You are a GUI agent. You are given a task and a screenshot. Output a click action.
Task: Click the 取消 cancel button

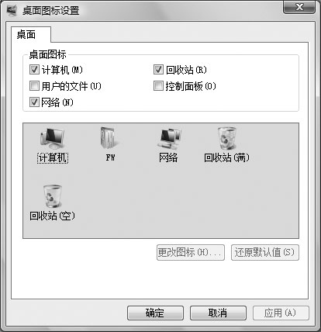click(218, 313)
